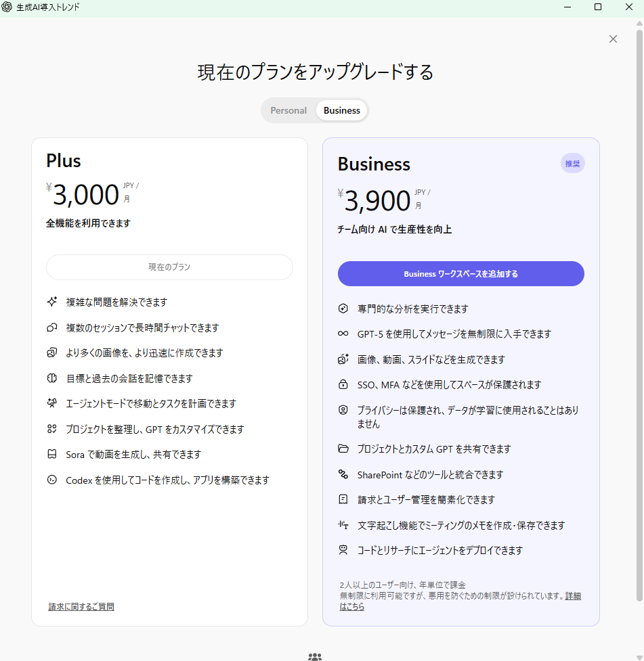Image resolution: width=644 pixels, height=661 pixels.
Task: Click the Sora video icon in Plus list
Action: click(x=51, y=455)
